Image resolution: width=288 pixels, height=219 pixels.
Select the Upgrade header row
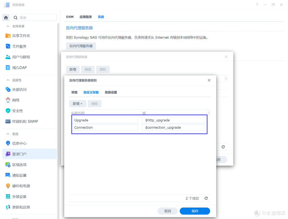tap(105, 120)
